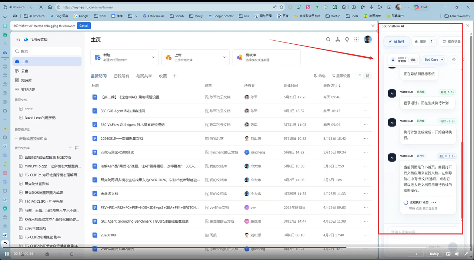Click the 保存记录 save record button

pos(452,42)
